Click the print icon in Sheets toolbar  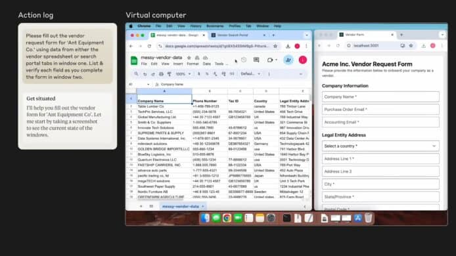[x=161, y=74]
